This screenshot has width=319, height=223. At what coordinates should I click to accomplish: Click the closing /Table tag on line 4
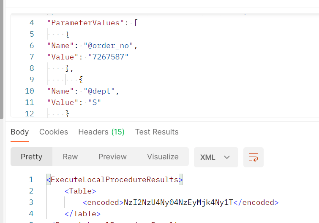pyautogui.click(x=82, y=214)
